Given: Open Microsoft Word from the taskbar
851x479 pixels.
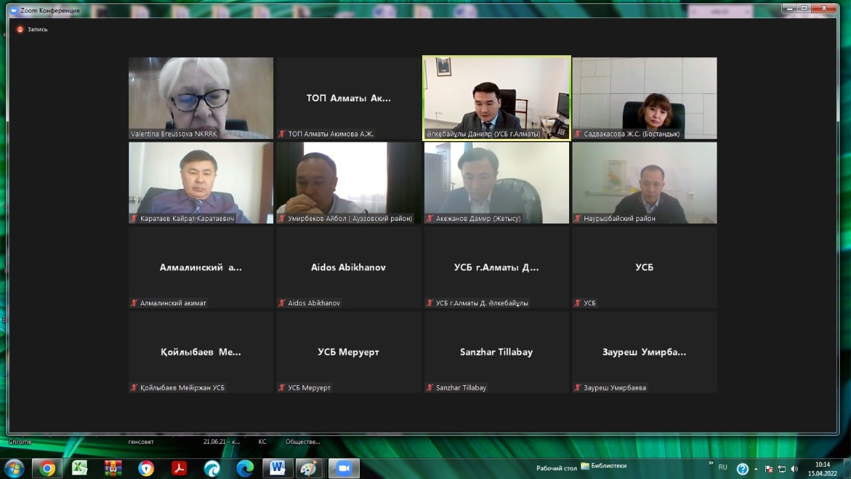Looking at the screenshot, I should click(x=278, y=468).
